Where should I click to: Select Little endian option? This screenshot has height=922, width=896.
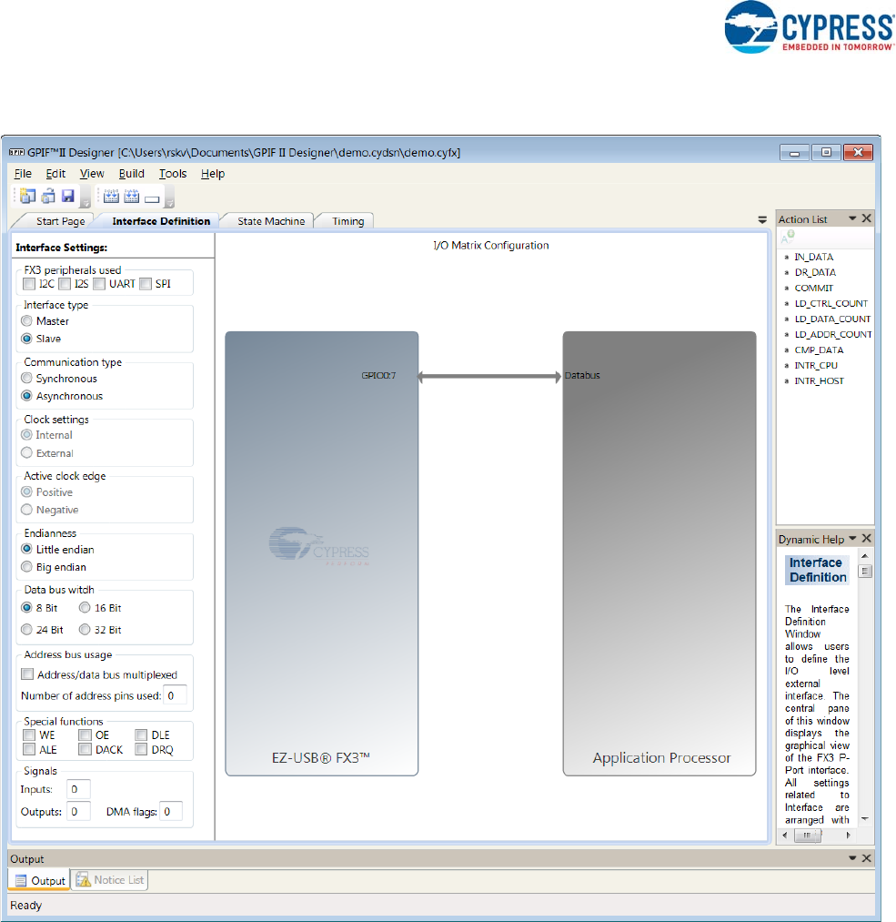click(x=26, y=549)
